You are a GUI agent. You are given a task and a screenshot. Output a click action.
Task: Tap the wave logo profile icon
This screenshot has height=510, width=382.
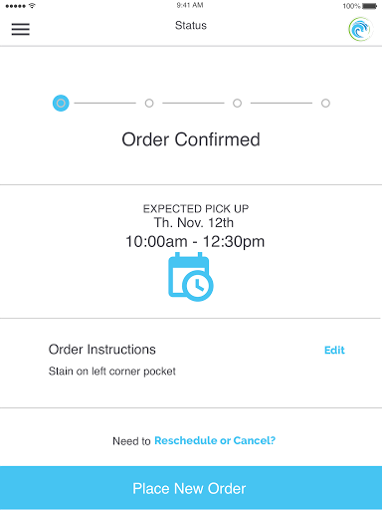(360, 29)
